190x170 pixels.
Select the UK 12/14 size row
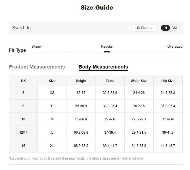point(23,133)
